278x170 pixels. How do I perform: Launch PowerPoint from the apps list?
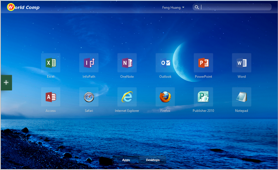click(x=203, y=63)
